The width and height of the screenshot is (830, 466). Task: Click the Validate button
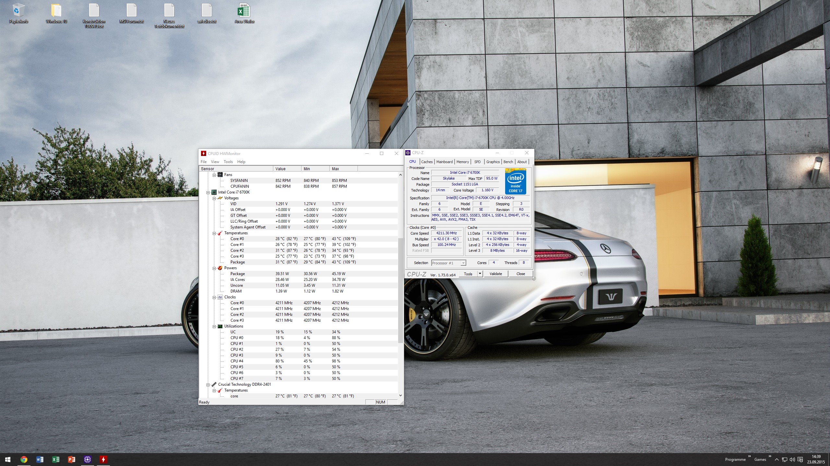pyautogui.click(x=495, y=274)
